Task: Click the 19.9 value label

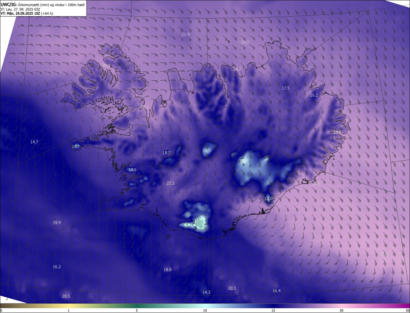Action: point(57,222)
